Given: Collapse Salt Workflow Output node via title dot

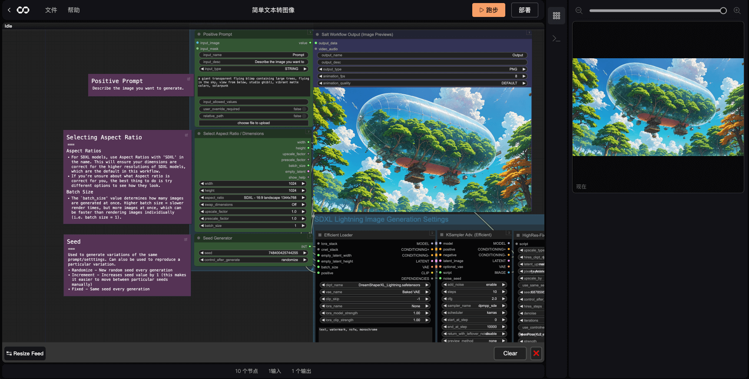Looking at the screenshot, I should (318, 34).
